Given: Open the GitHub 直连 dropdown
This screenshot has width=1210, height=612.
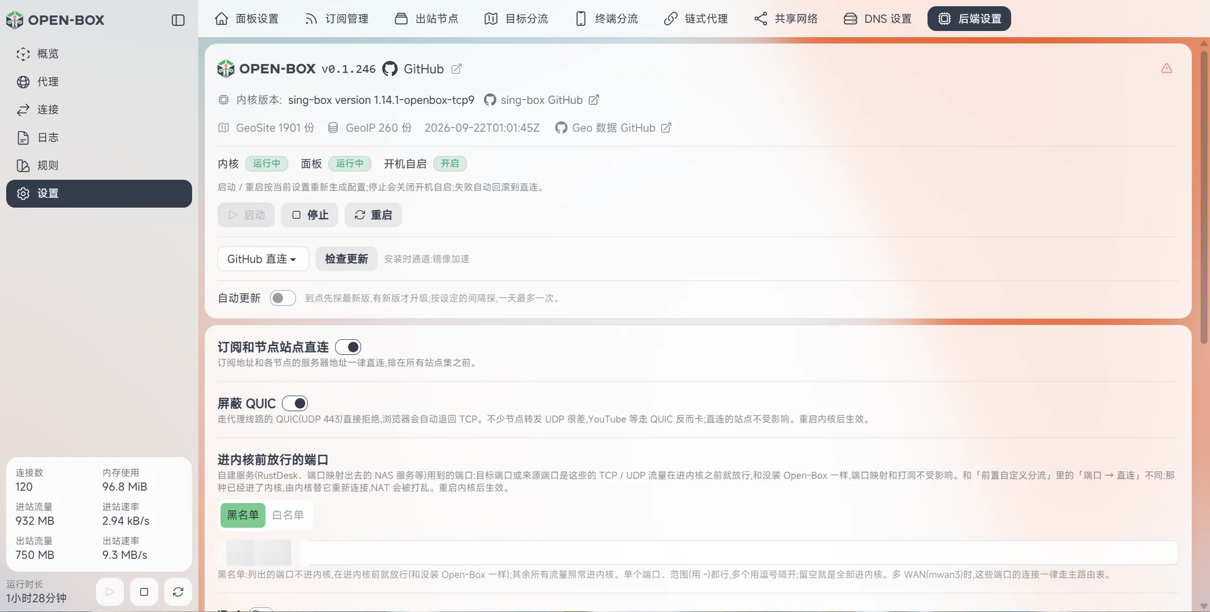Looking at the screenshot, I should point(263,259).
